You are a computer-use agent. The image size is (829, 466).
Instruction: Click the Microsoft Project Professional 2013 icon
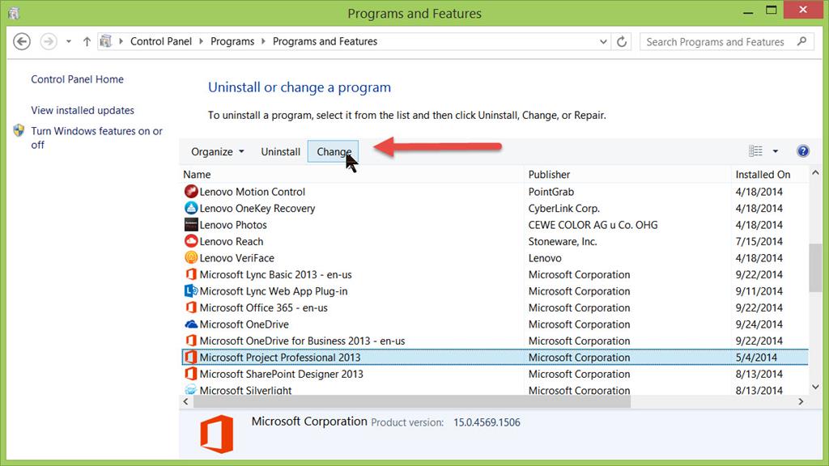(191, 357)
